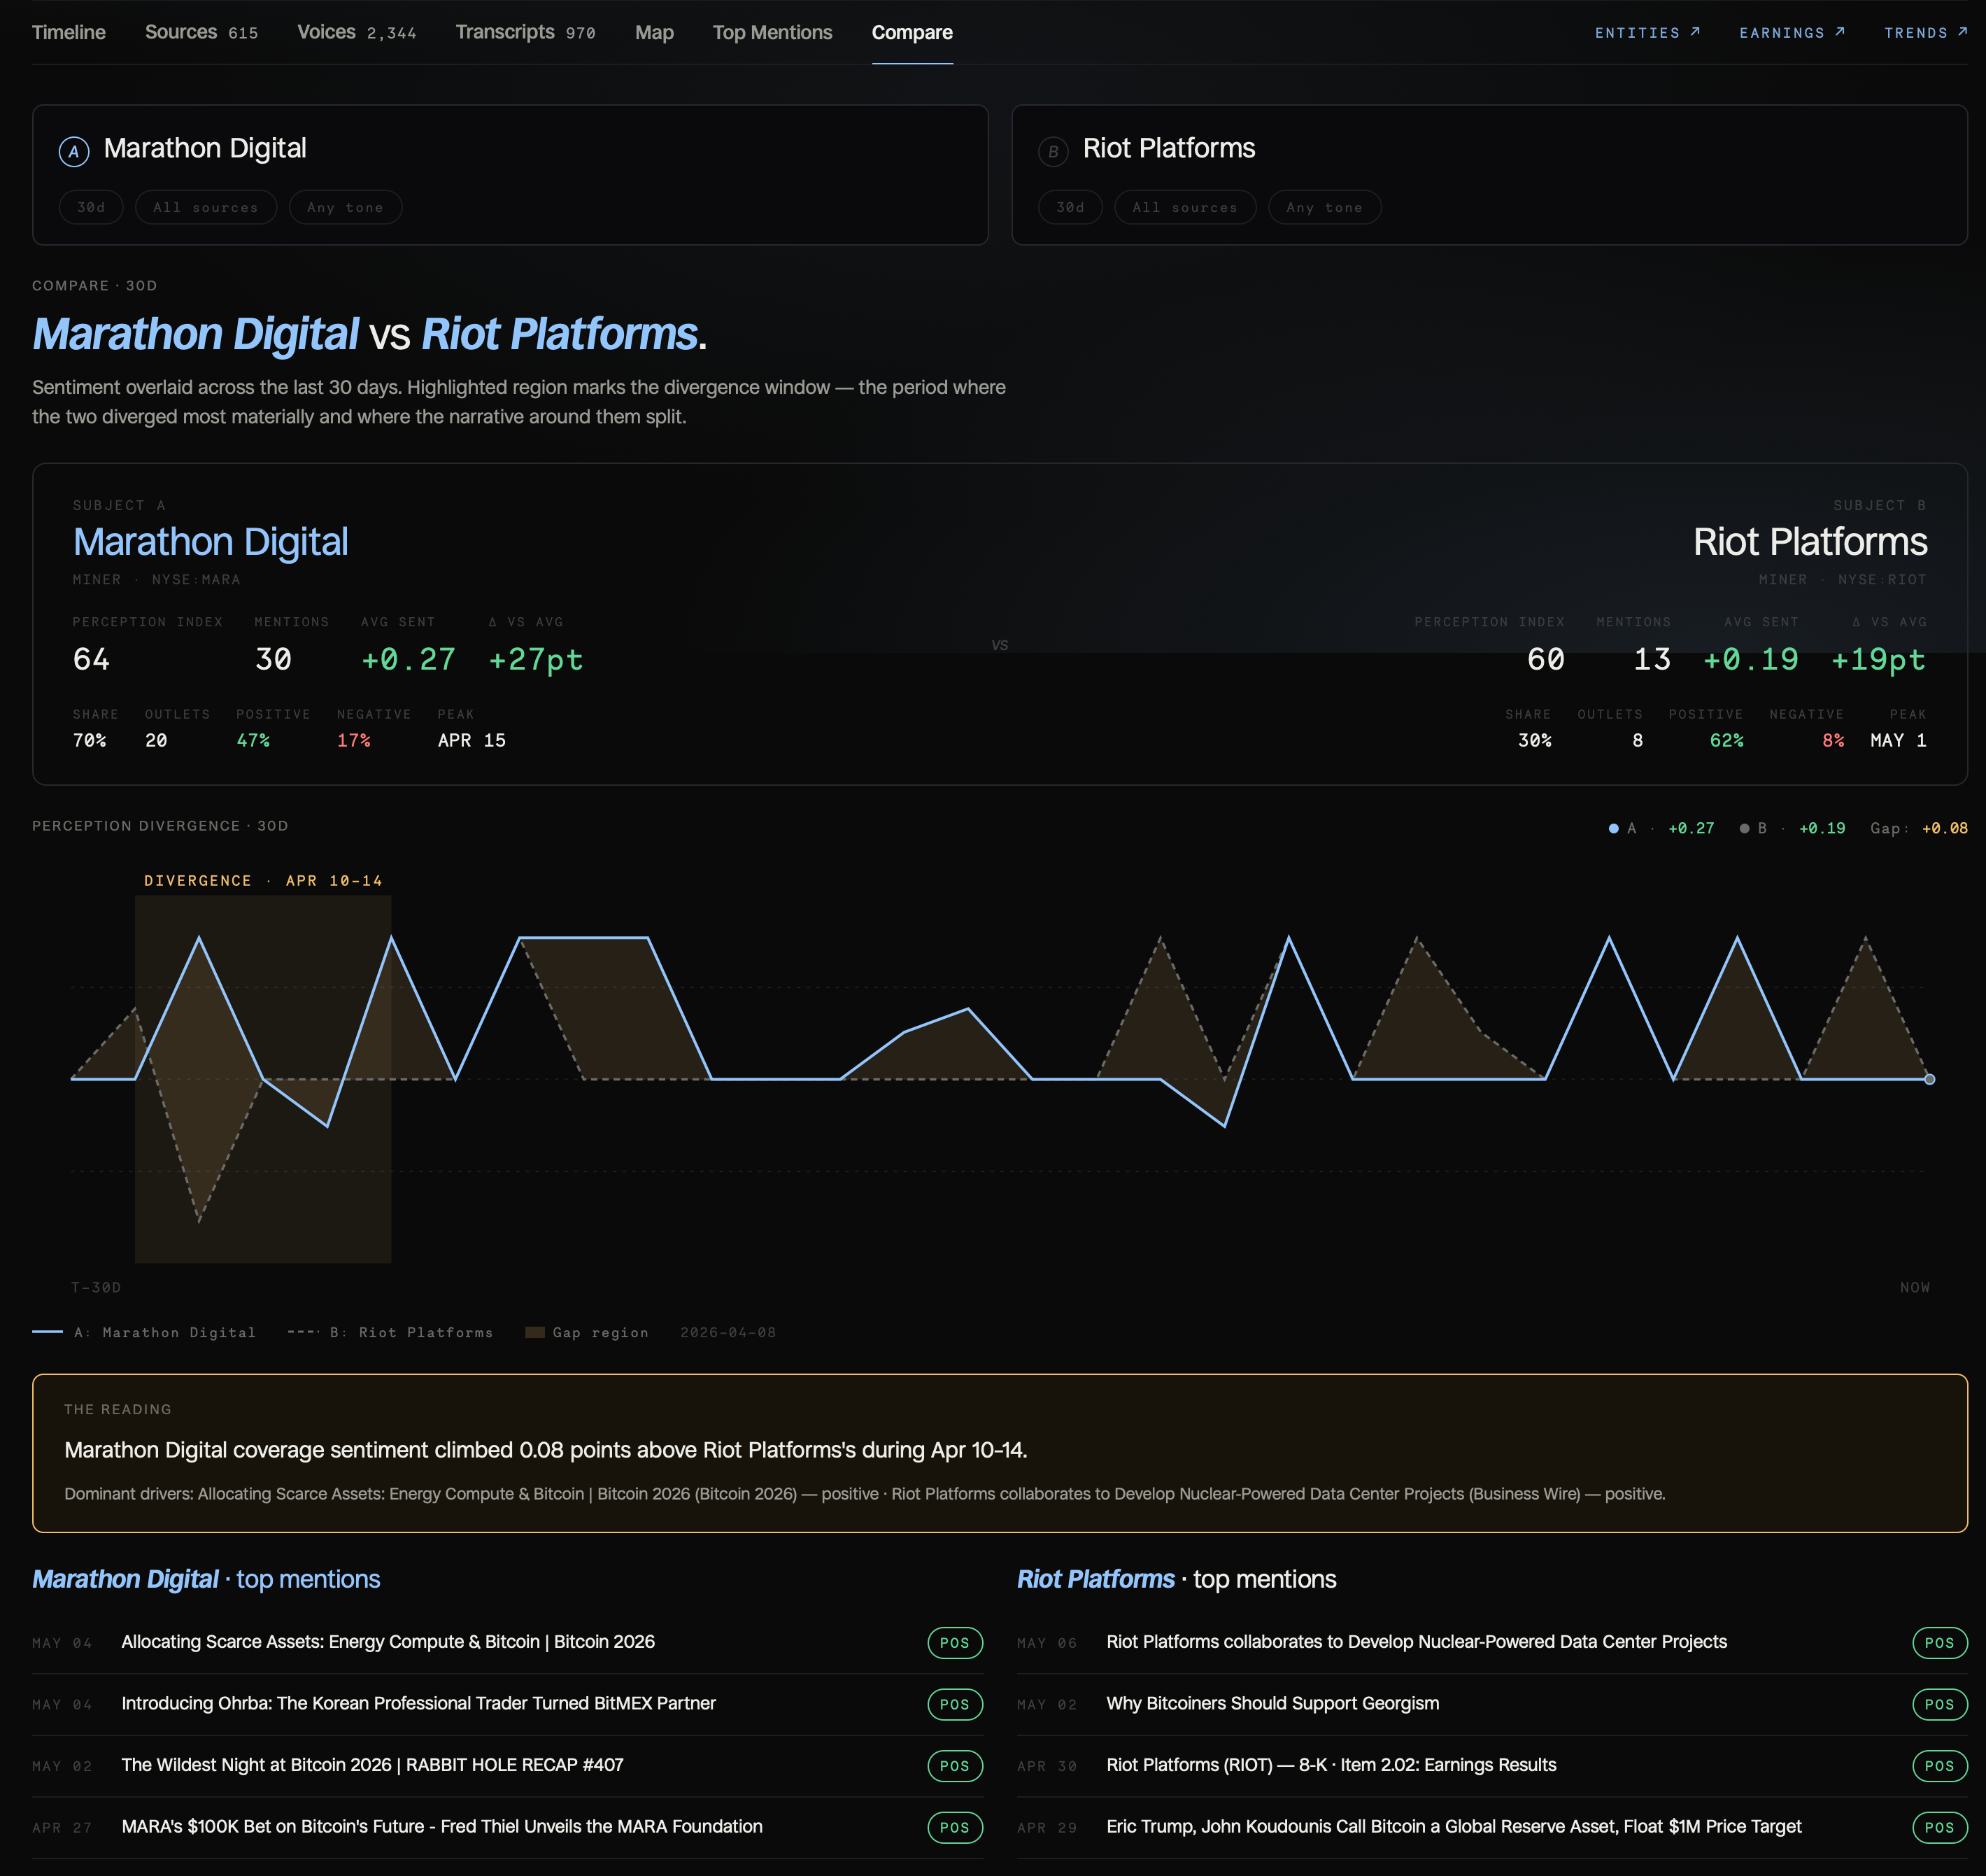Screen dimensions: 1986x1876
Task: Open All sources filter in Marathon Digital card
Action: click(206, 207)
